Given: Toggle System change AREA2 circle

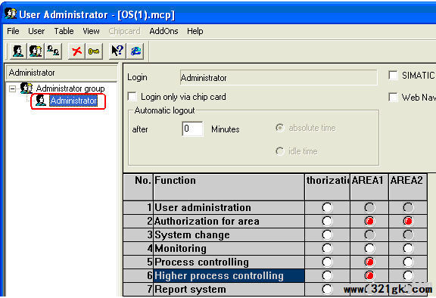Looking at the screenshot, I should click(x=408, y=234).
